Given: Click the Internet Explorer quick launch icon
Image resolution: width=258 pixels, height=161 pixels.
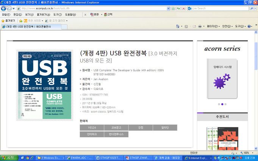Looking at the screenshot, I should pyautogui.click(x=32, y=158).
